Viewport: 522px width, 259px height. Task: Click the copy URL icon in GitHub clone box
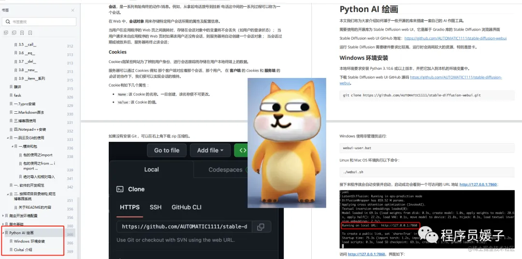pos(261,227)
